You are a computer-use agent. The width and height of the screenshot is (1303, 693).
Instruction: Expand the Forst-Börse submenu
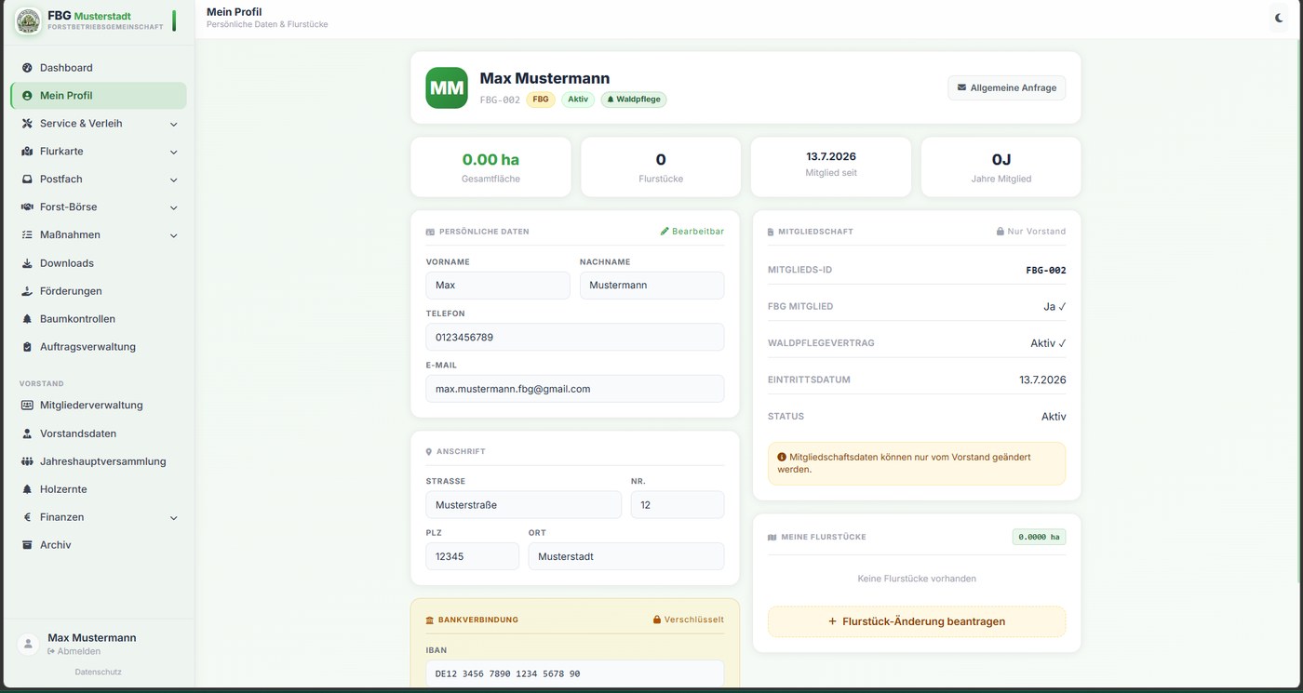pyautogui.click(x=173, y=207)
